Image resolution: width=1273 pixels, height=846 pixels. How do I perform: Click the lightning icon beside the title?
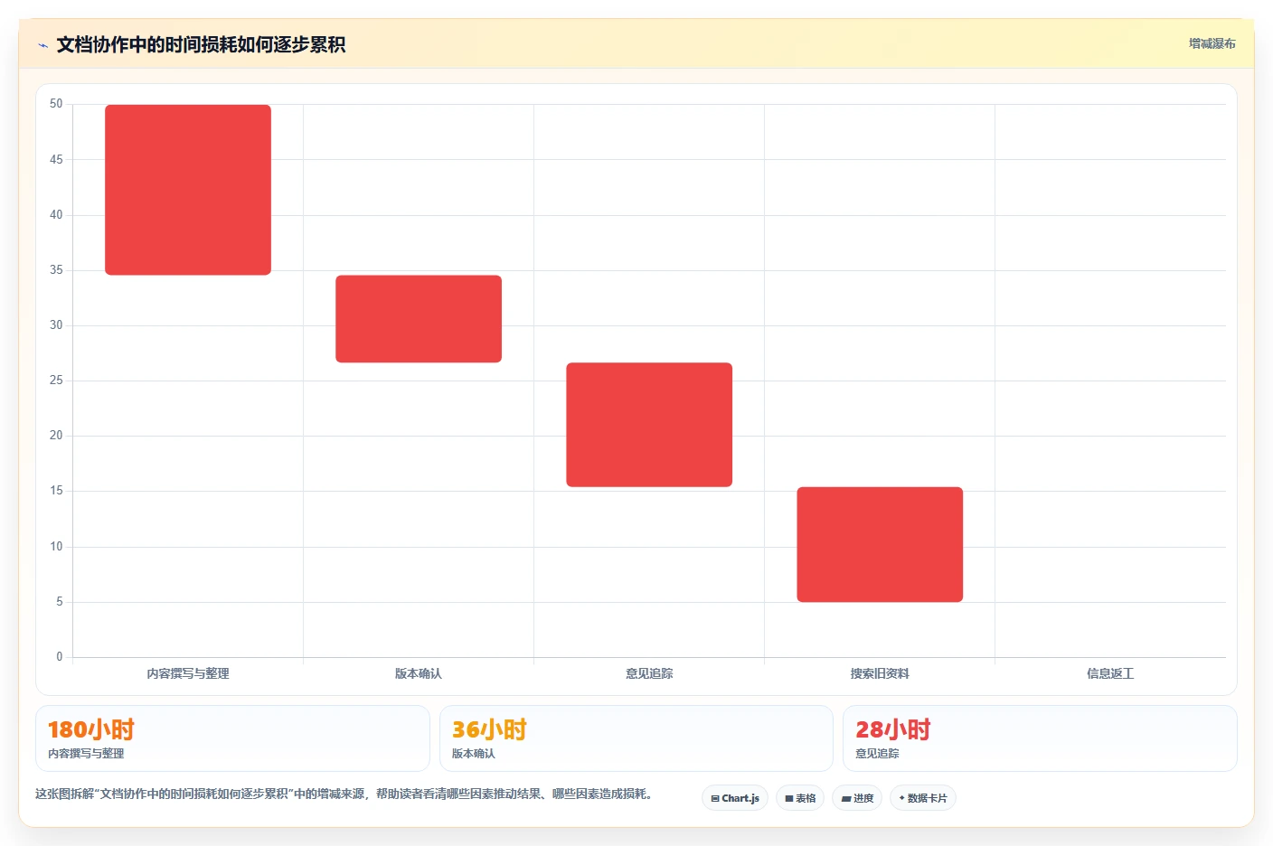click(x=42, y=45)
